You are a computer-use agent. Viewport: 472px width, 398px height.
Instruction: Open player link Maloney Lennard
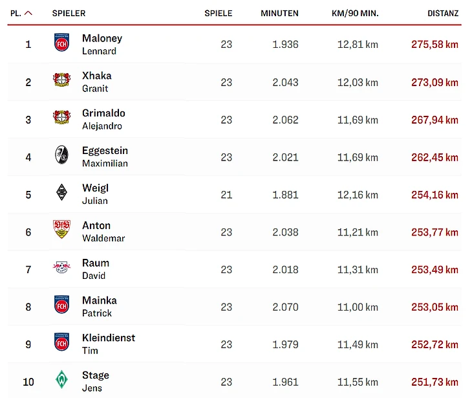point(102,44)
